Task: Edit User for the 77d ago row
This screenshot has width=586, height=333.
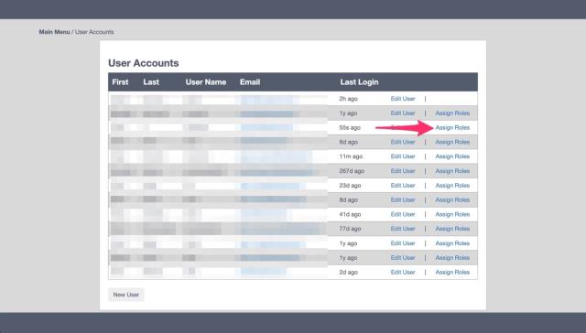Action: [403, 229]
